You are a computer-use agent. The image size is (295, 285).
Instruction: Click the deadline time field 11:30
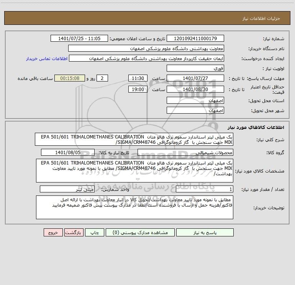coord(138,78)
